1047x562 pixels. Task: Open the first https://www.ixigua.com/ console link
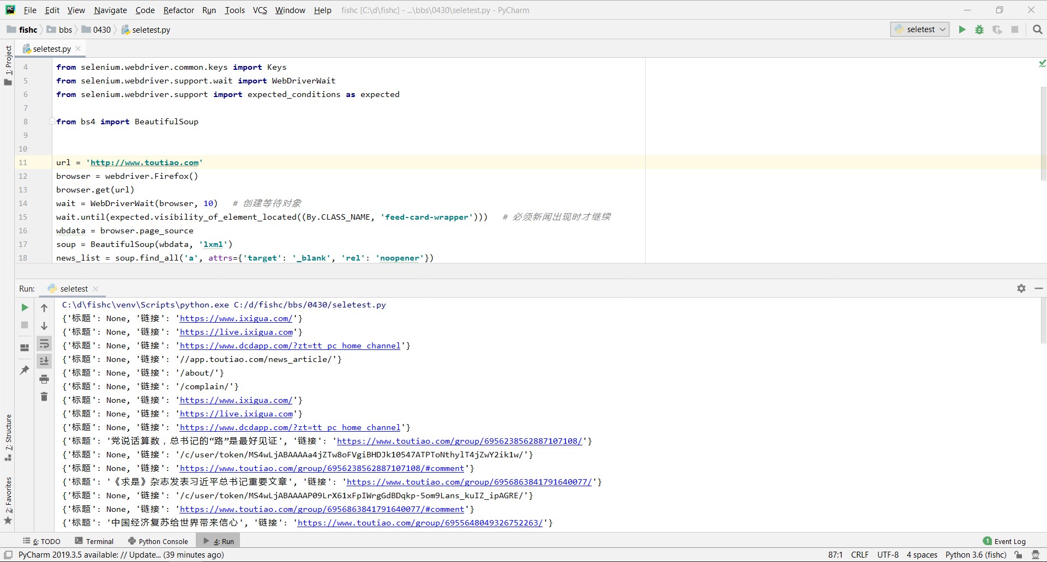click(236, 318)
